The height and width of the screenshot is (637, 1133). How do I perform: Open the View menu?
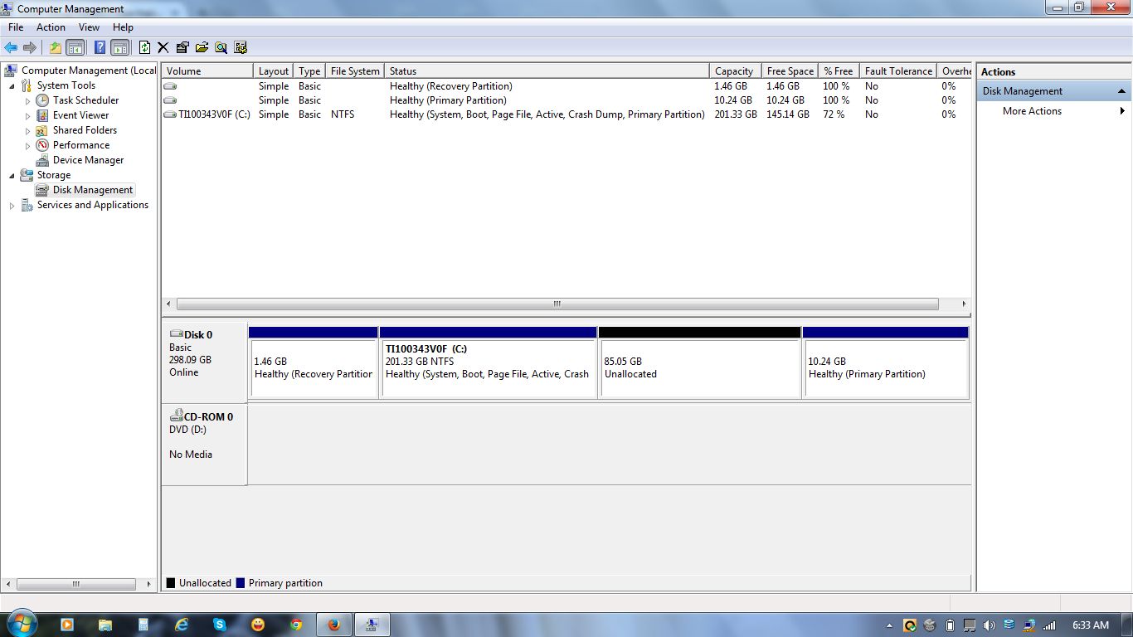[x=89, y=27]
